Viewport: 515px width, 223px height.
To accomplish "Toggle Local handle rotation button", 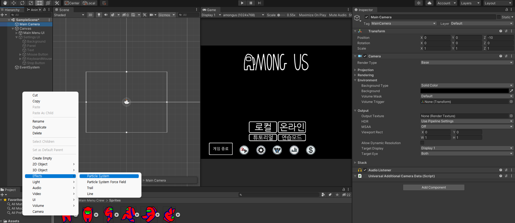I will [89, 3].
